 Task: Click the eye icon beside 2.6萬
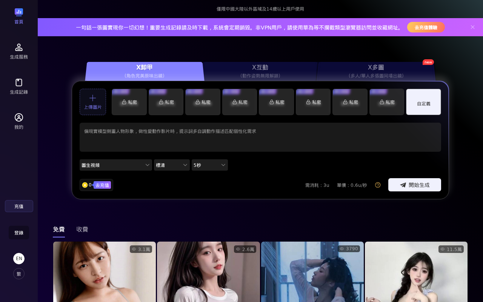(x=238, y=249)
